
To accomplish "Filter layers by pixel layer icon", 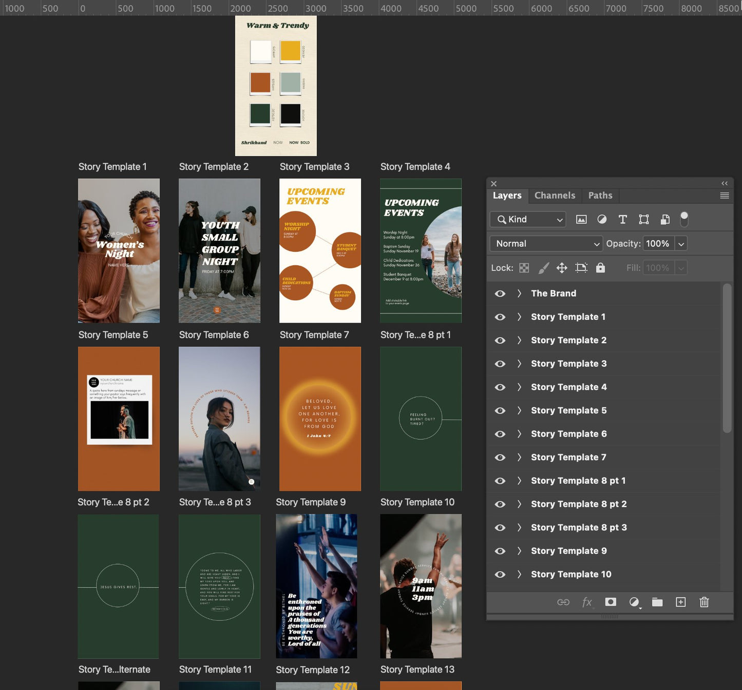I will [x=581, y=220].
